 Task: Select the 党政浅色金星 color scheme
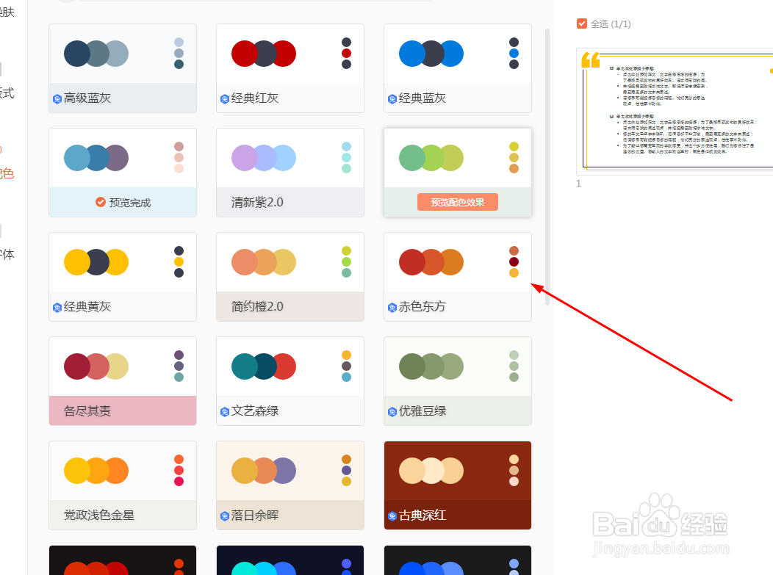123,485
